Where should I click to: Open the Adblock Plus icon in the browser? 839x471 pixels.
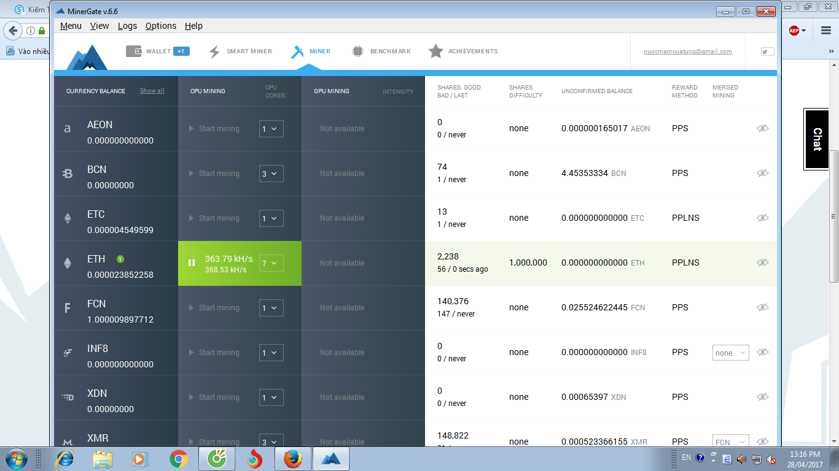(x=794, y=30)
